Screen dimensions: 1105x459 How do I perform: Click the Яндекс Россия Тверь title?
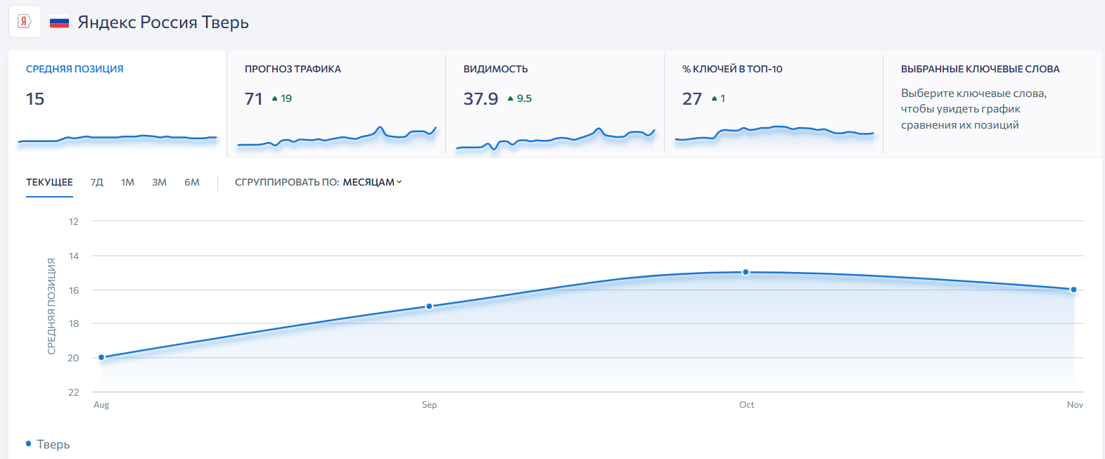[163, 22]
